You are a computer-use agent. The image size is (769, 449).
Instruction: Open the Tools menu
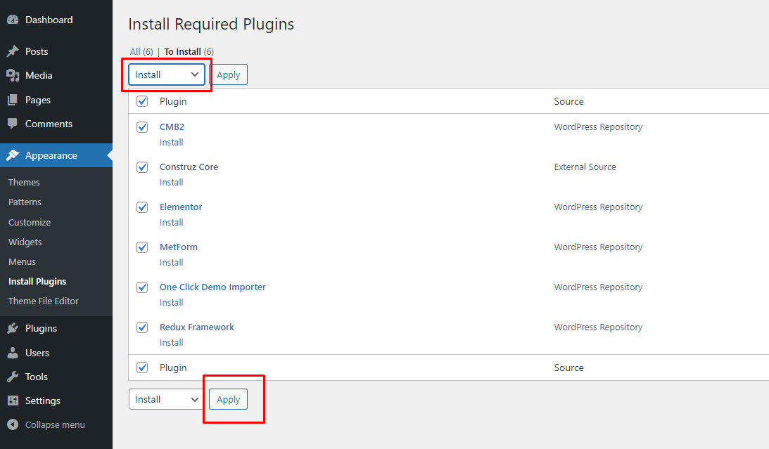[x=37, y=377]
